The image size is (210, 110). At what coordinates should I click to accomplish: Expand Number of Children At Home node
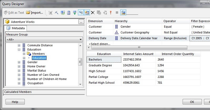[19, 79]
